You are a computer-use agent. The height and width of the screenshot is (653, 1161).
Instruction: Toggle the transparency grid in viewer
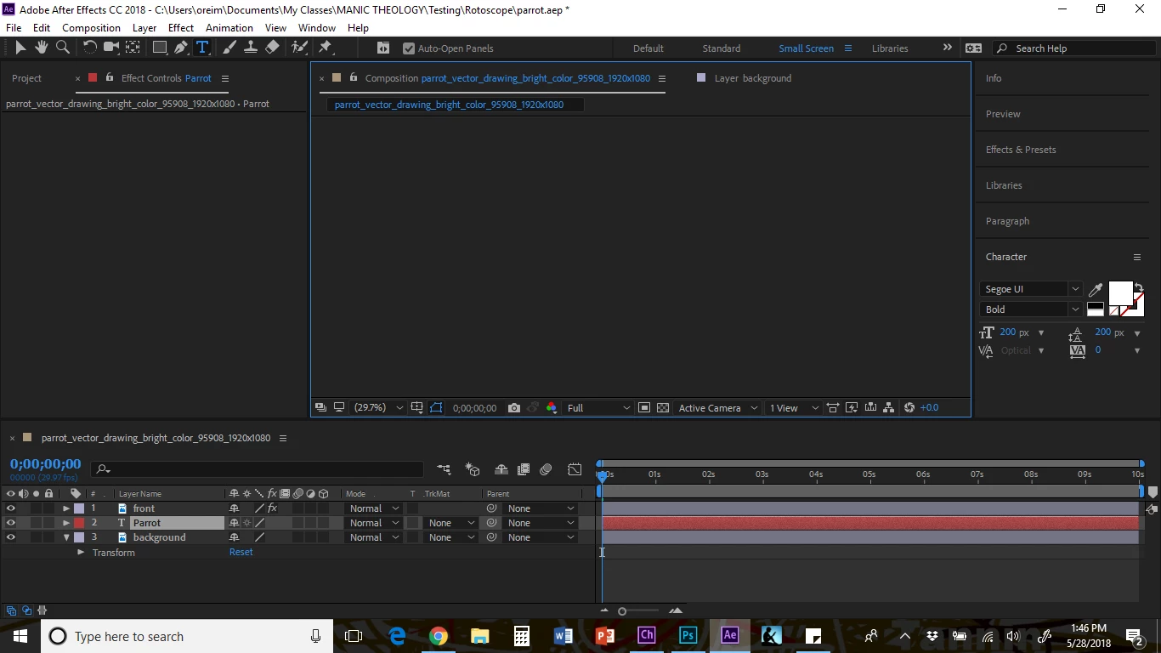point(663,408)
